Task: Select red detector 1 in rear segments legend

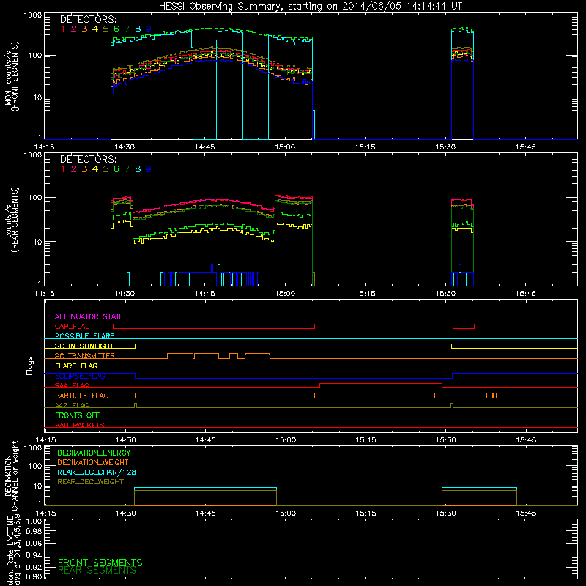Action: 63,169
